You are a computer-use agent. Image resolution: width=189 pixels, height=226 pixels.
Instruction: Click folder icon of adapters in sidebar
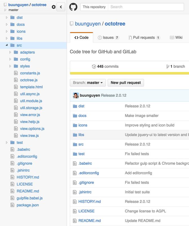(x=16, y=52)
